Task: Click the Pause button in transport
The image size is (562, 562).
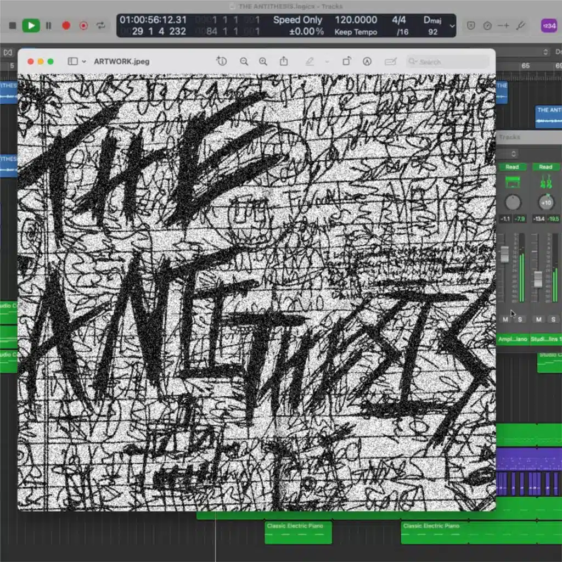Action: point(48,25)
